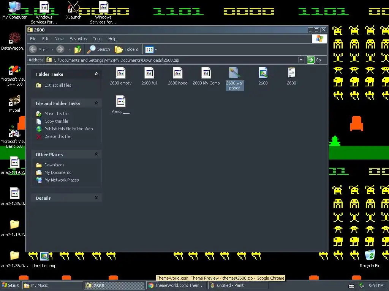Switch to ThemeWorld Chrome taskbar button
Image resolution: width=389 pixels, height=291 pixels.
pos(176,285)
